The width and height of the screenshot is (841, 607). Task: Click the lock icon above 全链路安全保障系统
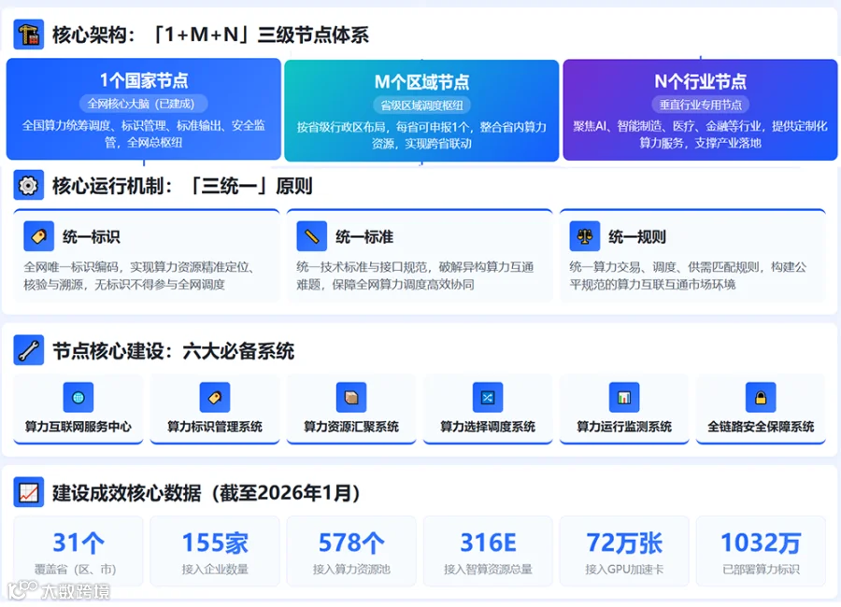[x=761, y=397]
